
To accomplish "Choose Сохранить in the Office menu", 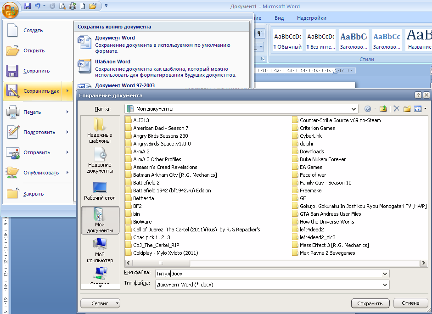I will pos(38,71).
